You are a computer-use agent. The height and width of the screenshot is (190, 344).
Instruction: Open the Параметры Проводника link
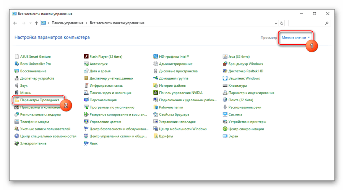(39, 100)
